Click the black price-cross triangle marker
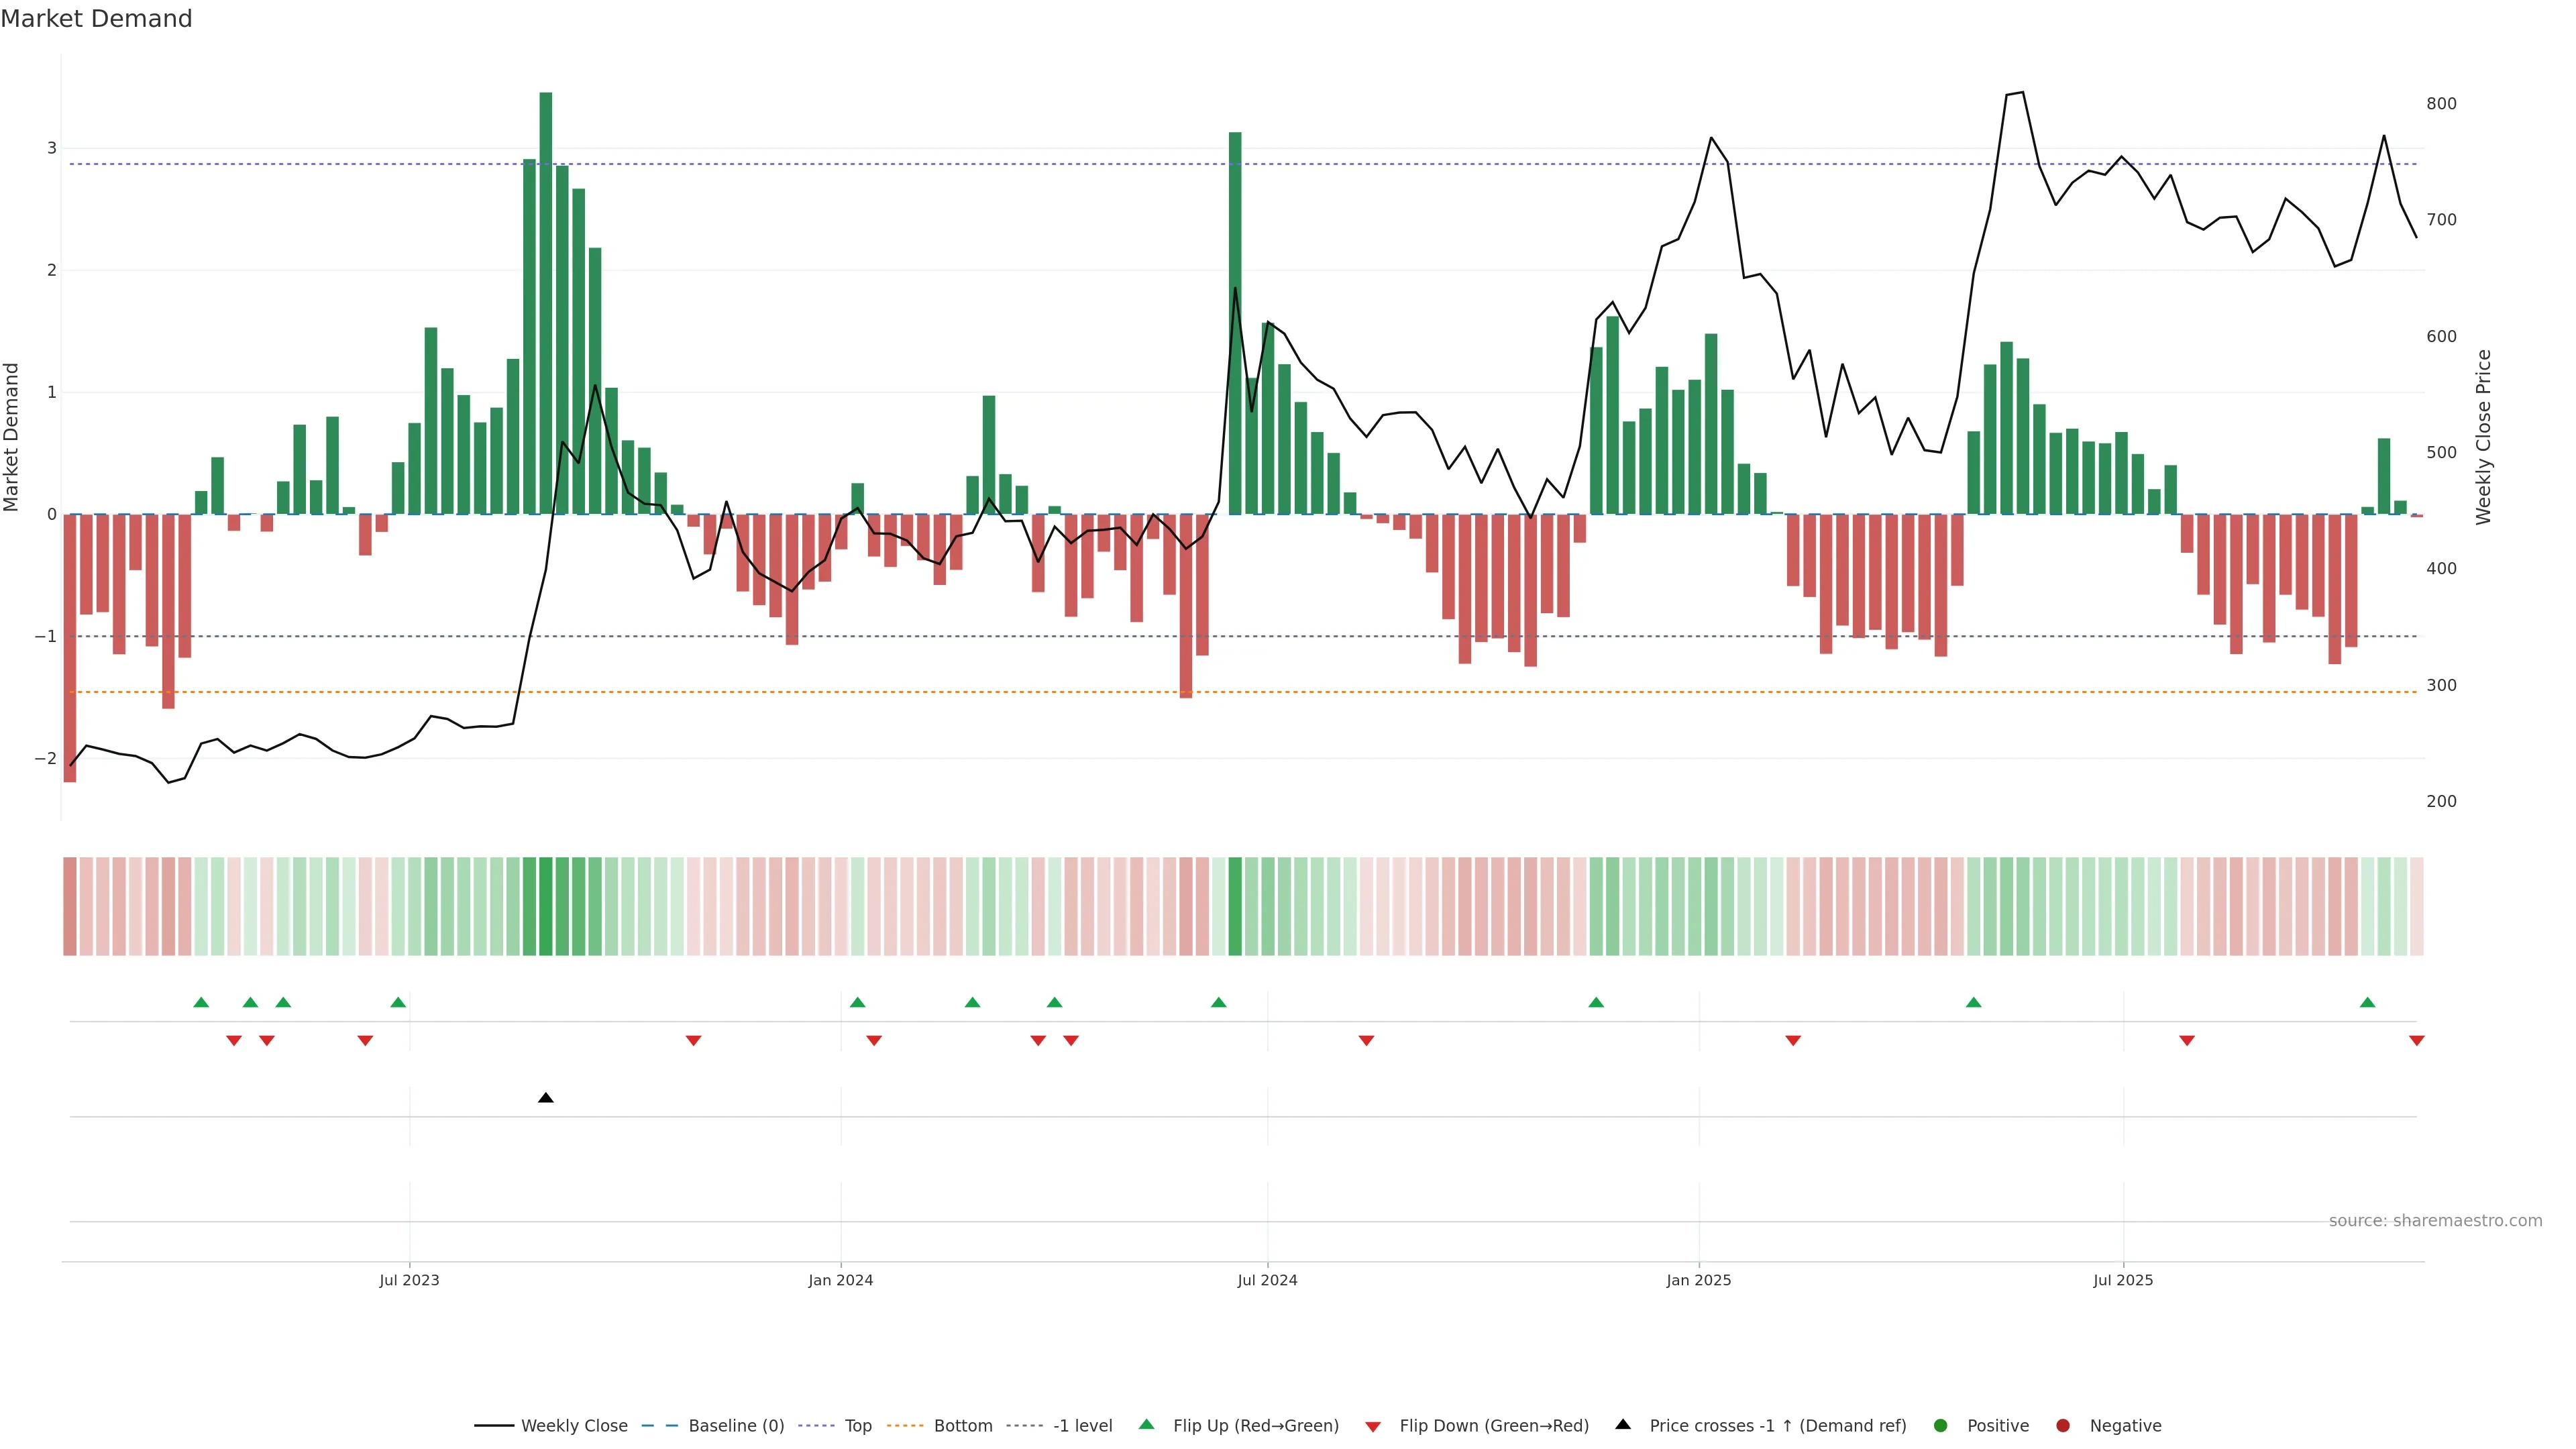 click(545, 1098)
